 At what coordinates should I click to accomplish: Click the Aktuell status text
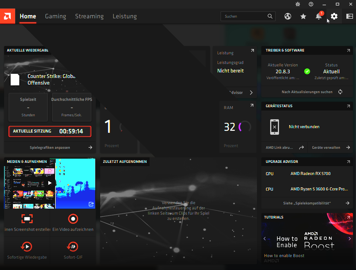[x=331, y=72]
